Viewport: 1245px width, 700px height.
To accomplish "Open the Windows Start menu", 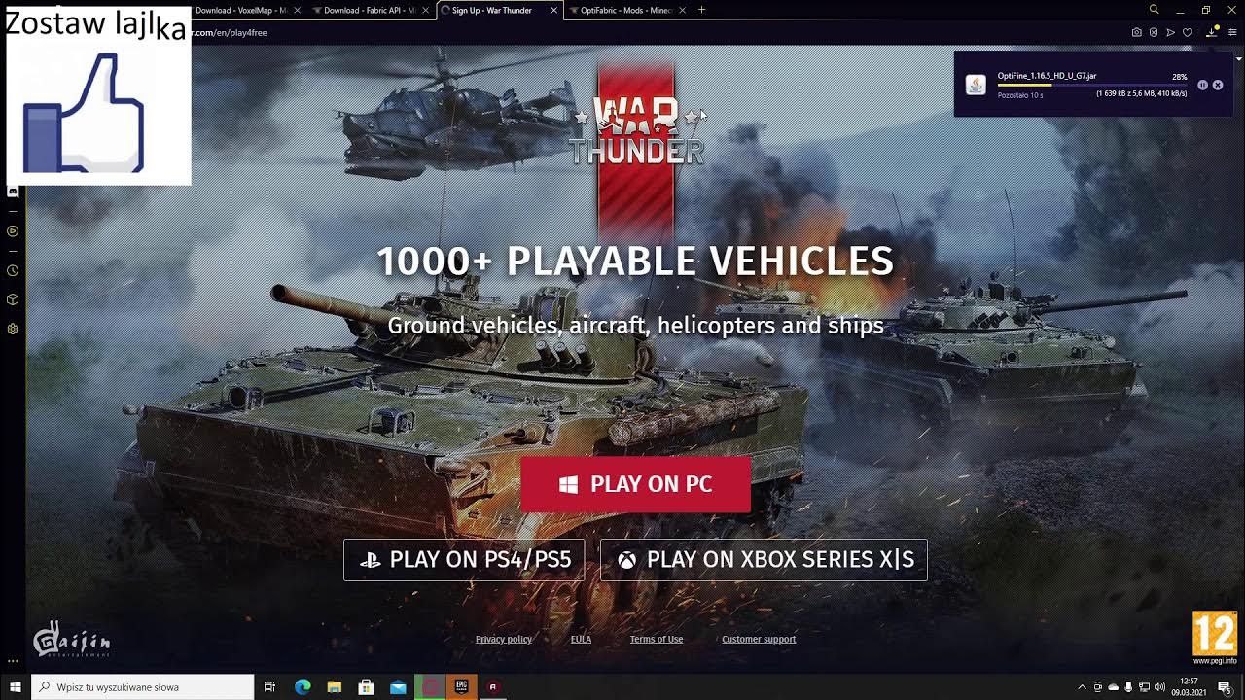I will pyautogui.click(x=15, y=687).
